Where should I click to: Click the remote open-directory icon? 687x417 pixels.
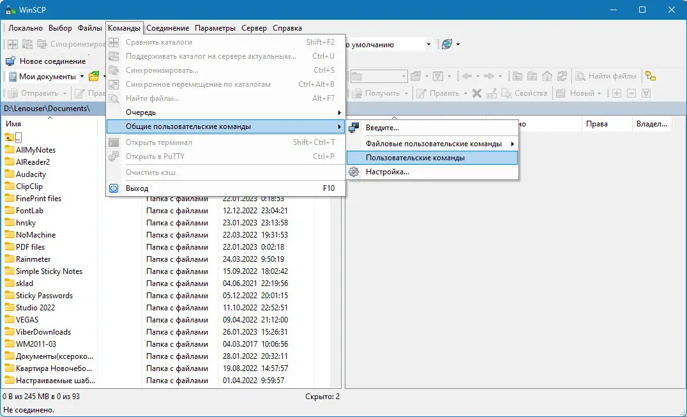(416, 77)
